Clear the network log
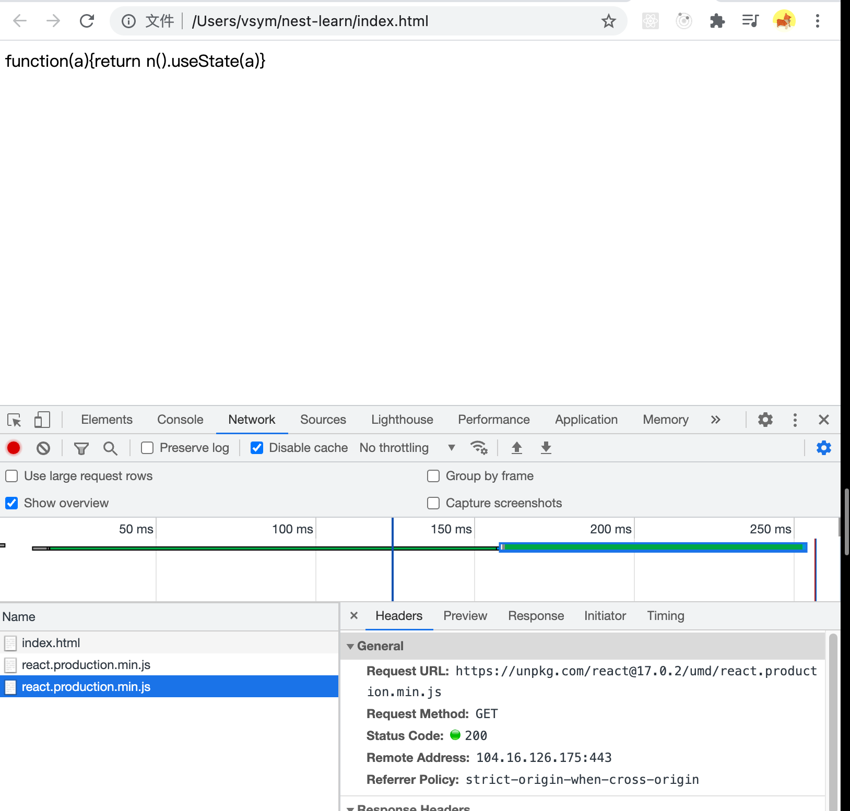The height and width of the screenshot is (811, 850). [x=43, y=448]
